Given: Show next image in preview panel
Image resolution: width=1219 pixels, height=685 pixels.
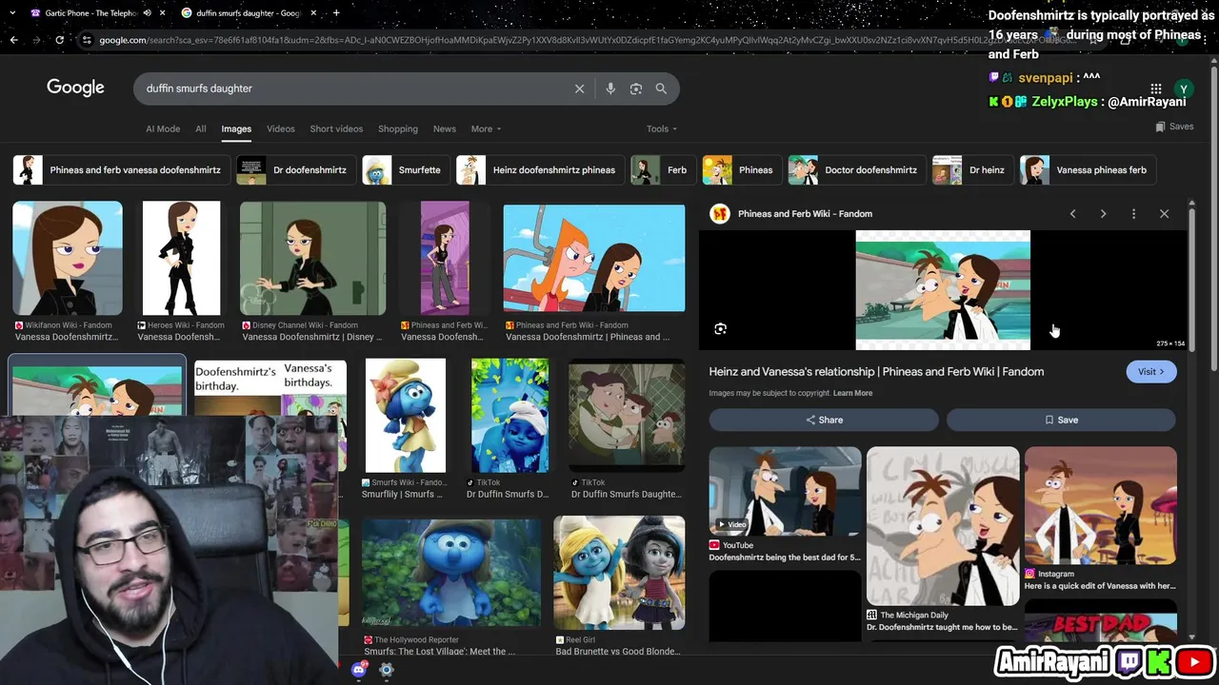Looking at the screenshot, I should click(x=1103, y=214).
